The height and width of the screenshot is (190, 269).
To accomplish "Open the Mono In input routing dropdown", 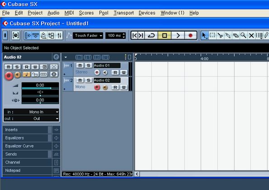I will [32, 112].
